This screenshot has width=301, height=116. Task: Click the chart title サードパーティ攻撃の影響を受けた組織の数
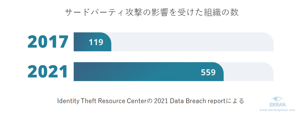[152, 13]
